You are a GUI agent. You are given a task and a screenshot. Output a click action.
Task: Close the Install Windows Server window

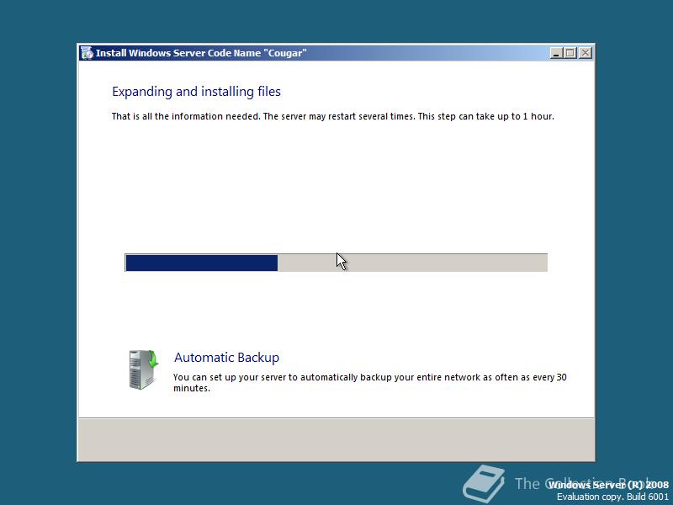586,53
